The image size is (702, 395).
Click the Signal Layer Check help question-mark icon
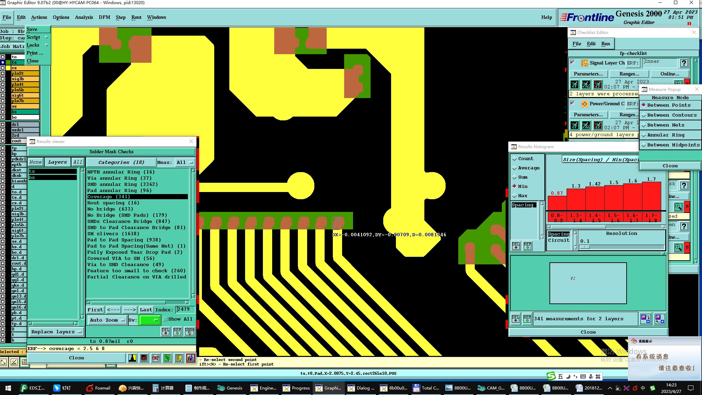(684, 63)
